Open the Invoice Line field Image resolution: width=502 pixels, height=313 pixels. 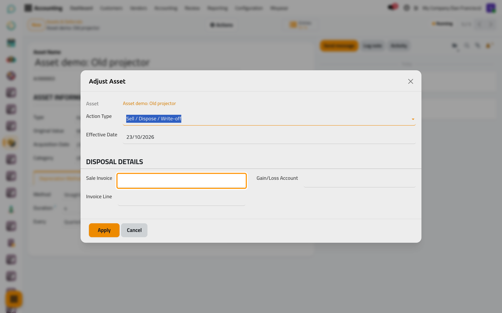tap(181, 199)
